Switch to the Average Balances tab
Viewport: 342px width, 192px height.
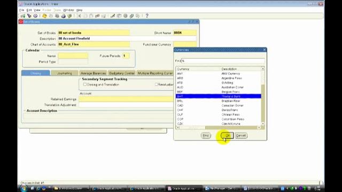tap(93, 73)
